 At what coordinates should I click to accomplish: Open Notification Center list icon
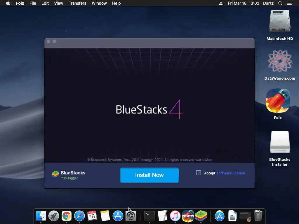[289, 3]
